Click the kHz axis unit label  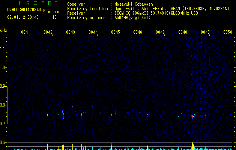coord(3,30)
